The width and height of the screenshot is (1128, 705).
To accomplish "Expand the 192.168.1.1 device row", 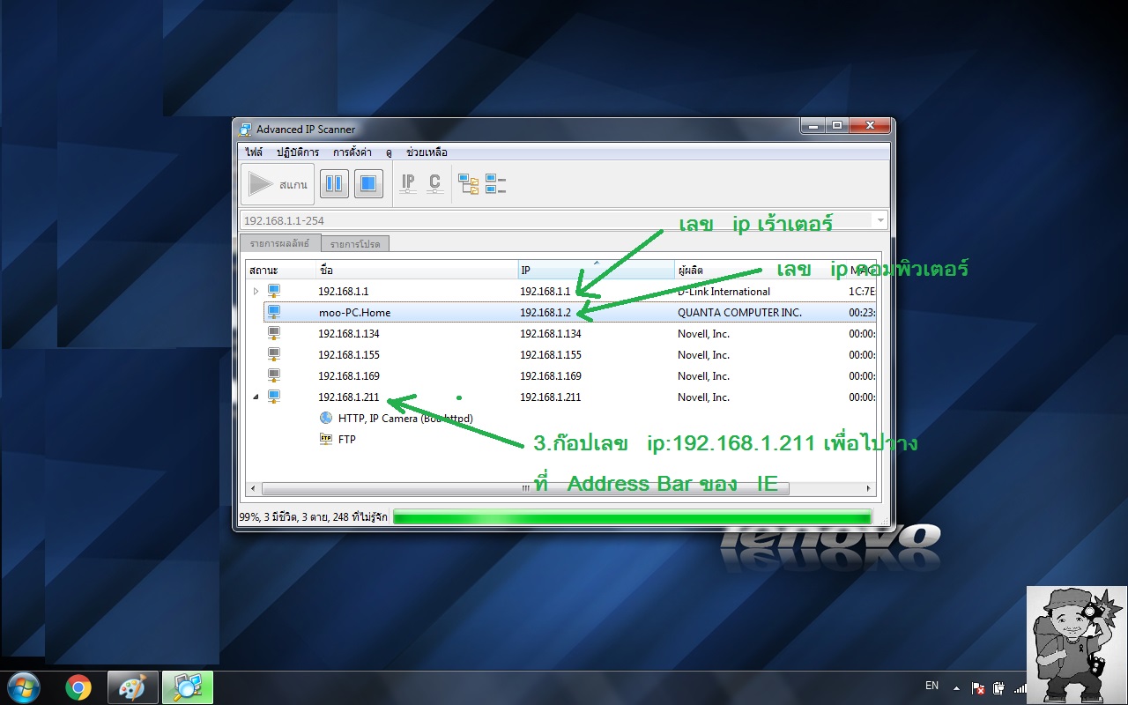I will (256, 292).
